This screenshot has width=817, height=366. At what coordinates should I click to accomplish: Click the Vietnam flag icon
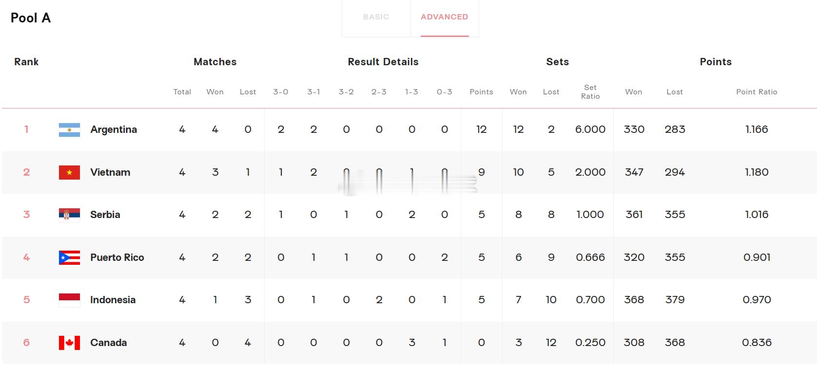point(69,172)
